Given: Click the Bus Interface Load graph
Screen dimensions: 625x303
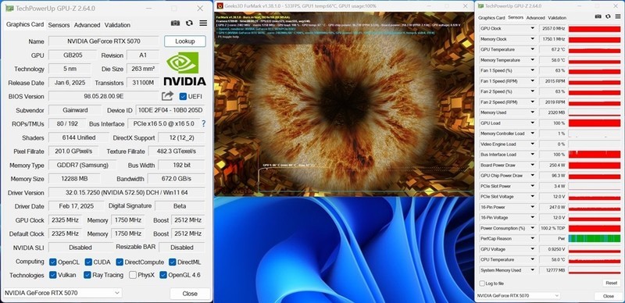Looking at the screenshot, I should [595, 155].
